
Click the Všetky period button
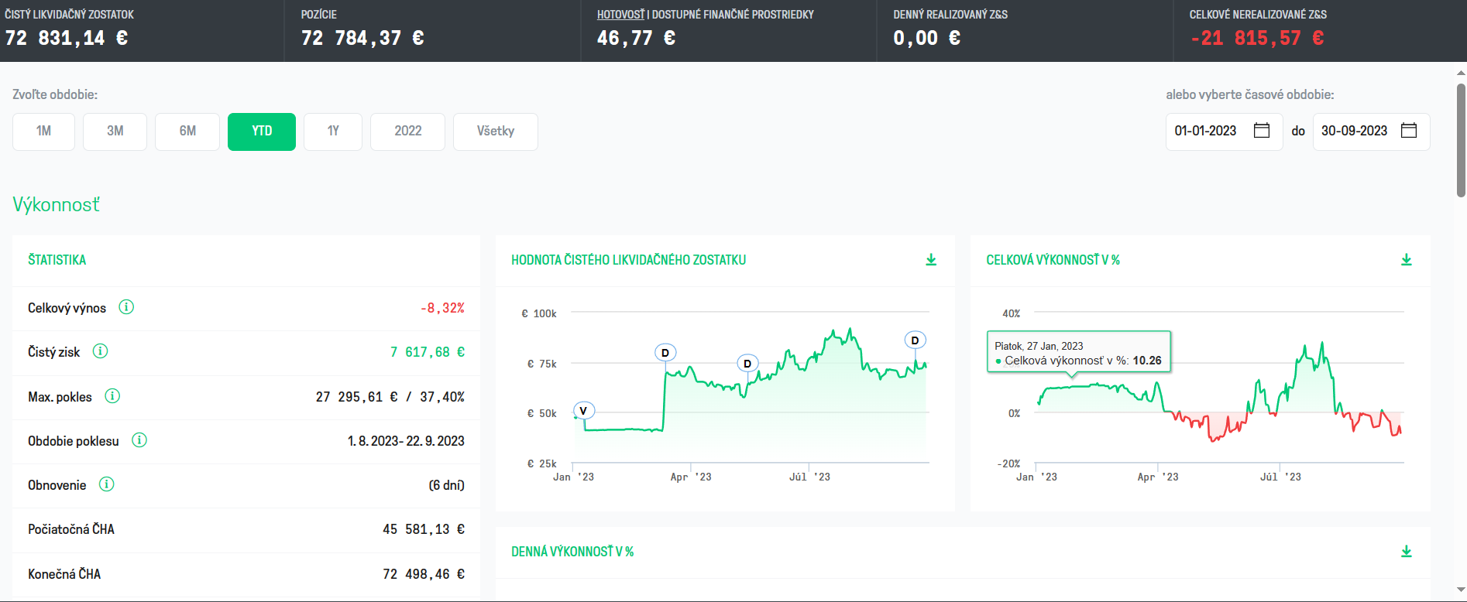click(x=496, y=132)
